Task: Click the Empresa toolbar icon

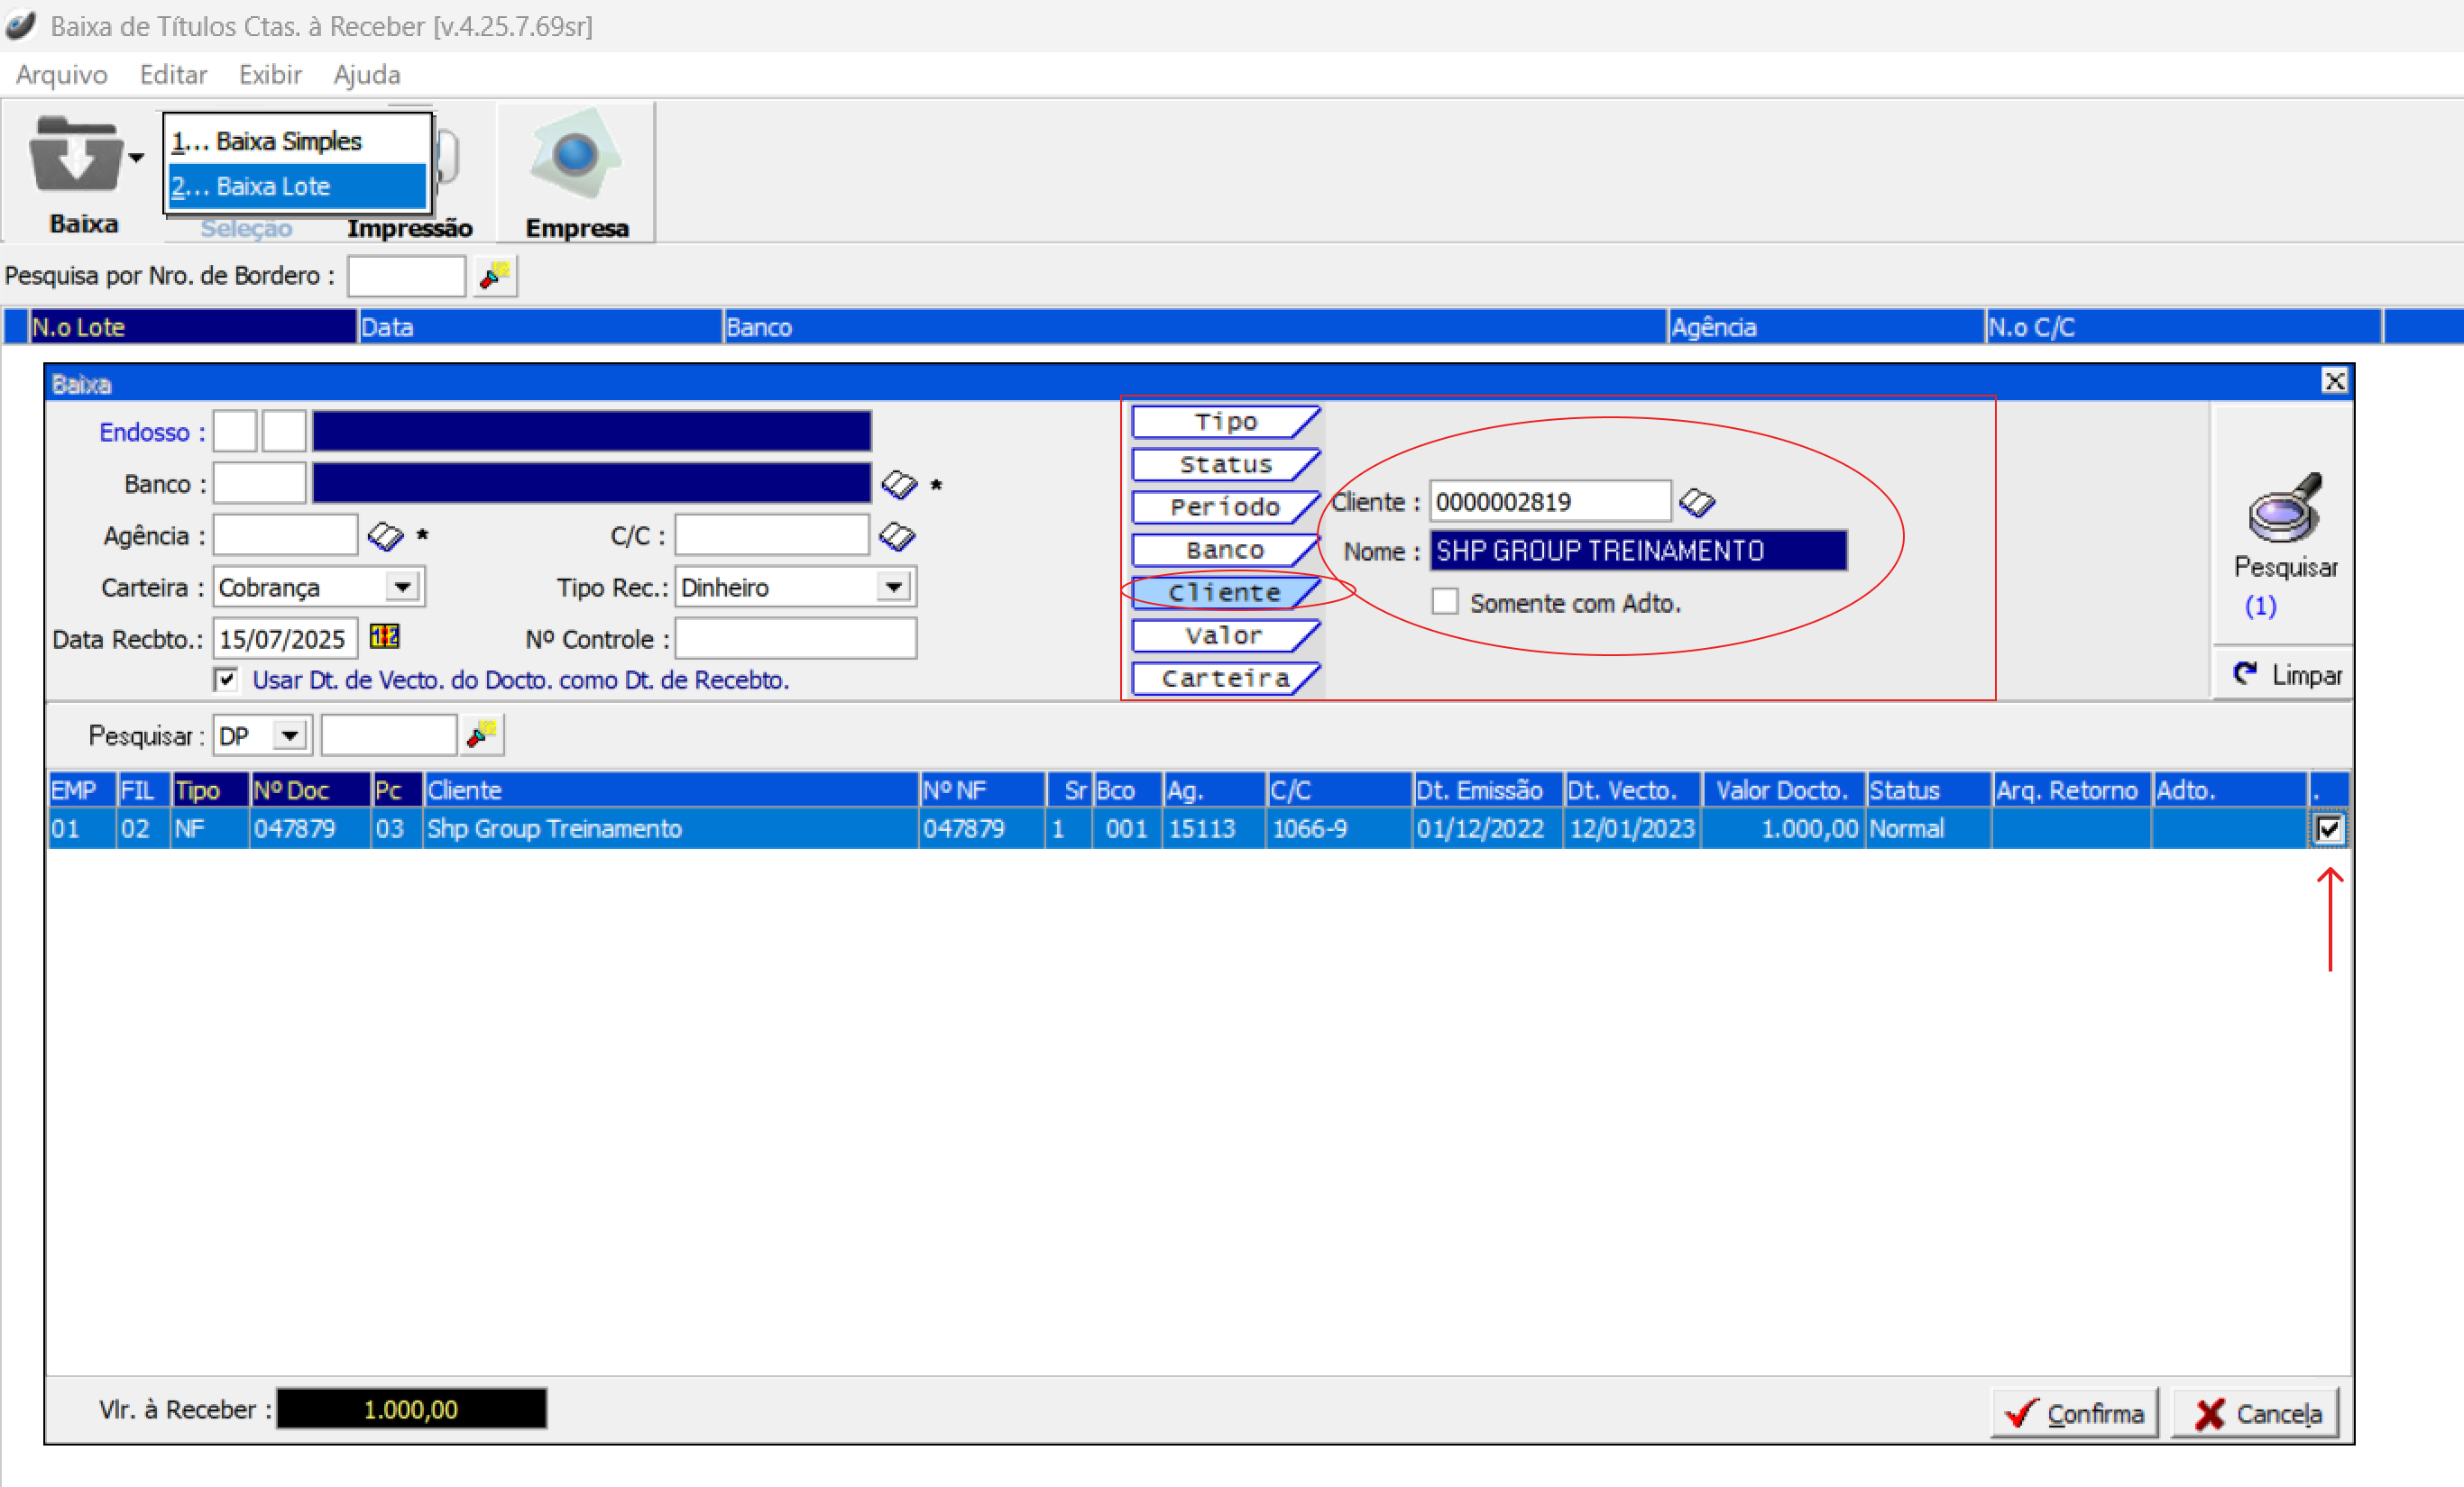Action: pos(576,156)
